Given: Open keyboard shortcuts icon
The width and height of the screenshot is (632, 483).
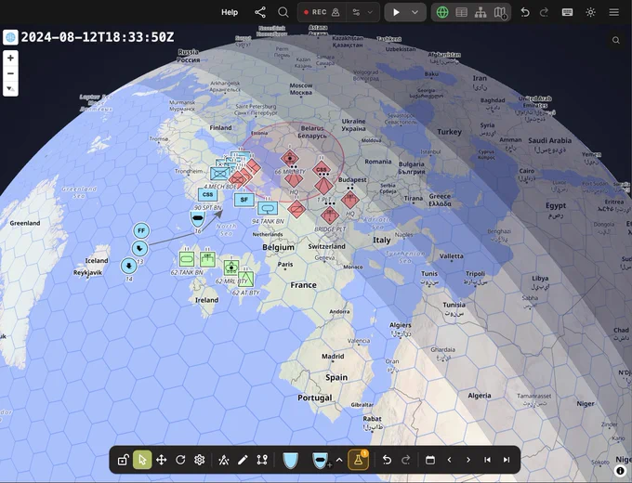Looking at the screenshot, I should coord(567,12).
